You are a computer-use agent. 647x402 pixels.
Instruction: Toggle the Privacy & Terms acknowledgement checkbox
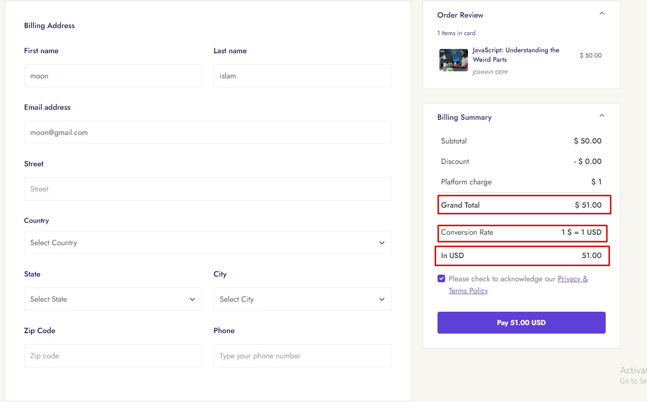coord(441,279)
